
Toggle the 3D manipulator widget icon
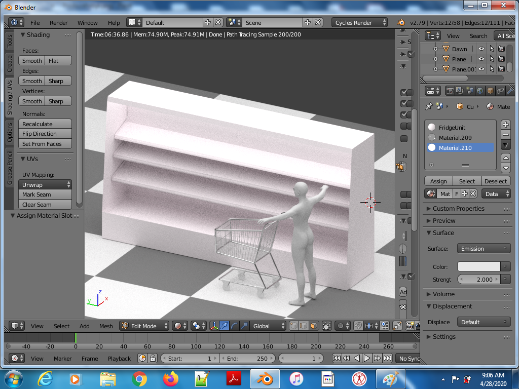pyautogui.click(x=215, y=326)
